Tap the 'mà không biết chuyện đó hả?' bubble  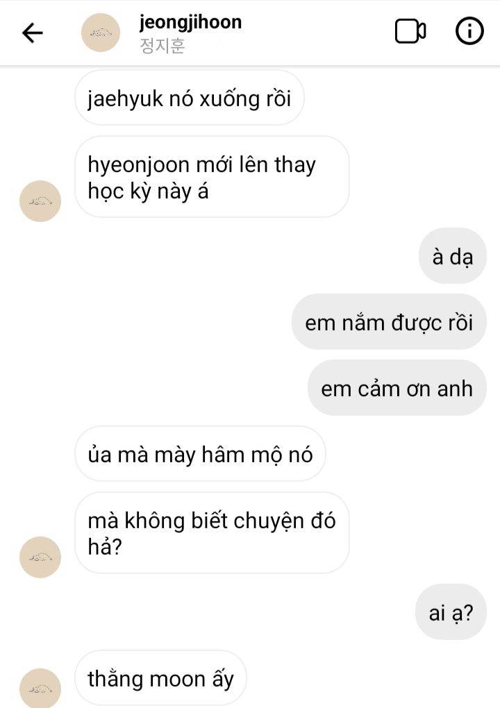tap(211, 533)
